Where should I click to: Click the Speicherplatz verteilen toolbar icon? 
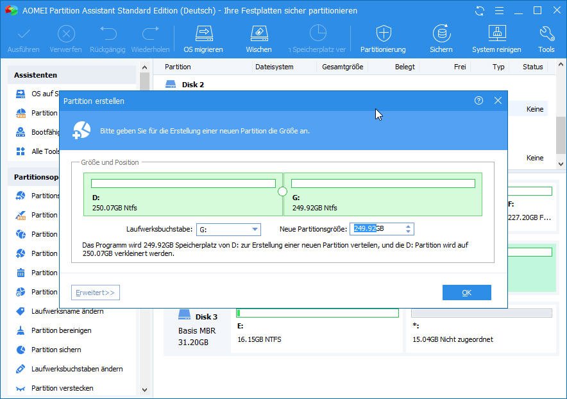point(318,33)
